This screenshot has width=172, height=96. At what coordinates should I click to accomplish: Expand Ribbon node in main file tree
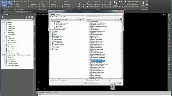pos(51,31)
